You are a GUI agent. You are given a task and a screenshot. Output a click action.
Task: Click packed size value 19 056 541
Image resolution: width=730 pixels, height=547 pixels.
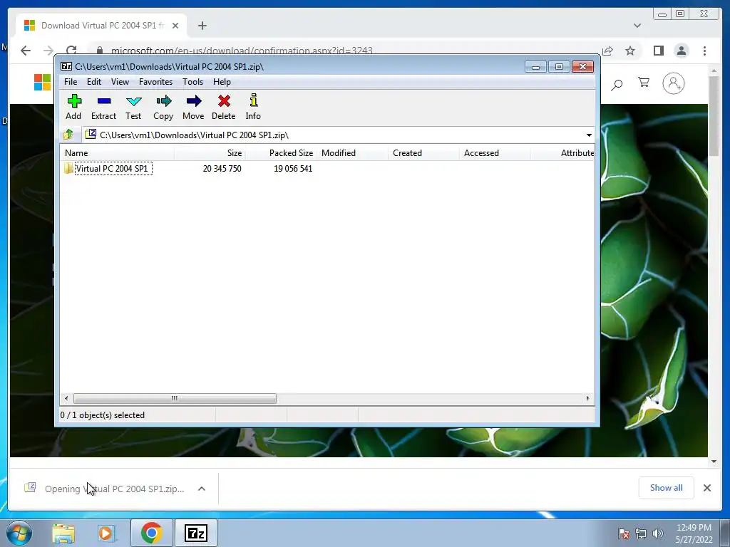(x=293, y=168)
